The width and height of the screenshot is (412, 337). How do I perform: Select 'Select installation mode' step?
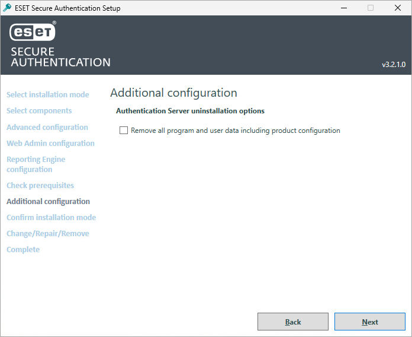pos(48,94)
